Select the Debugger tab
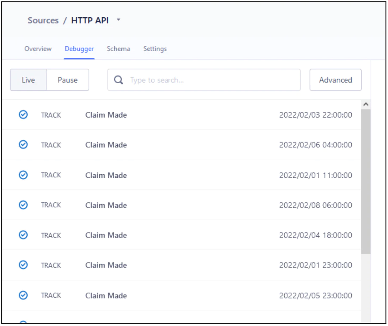Image resolution: width=388 pixels, height=326 pixels. tap(79, 49)
